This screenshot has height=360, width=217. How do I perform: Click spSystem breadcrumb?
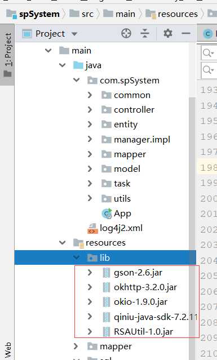pyautogui.click(x=34, y=14)
